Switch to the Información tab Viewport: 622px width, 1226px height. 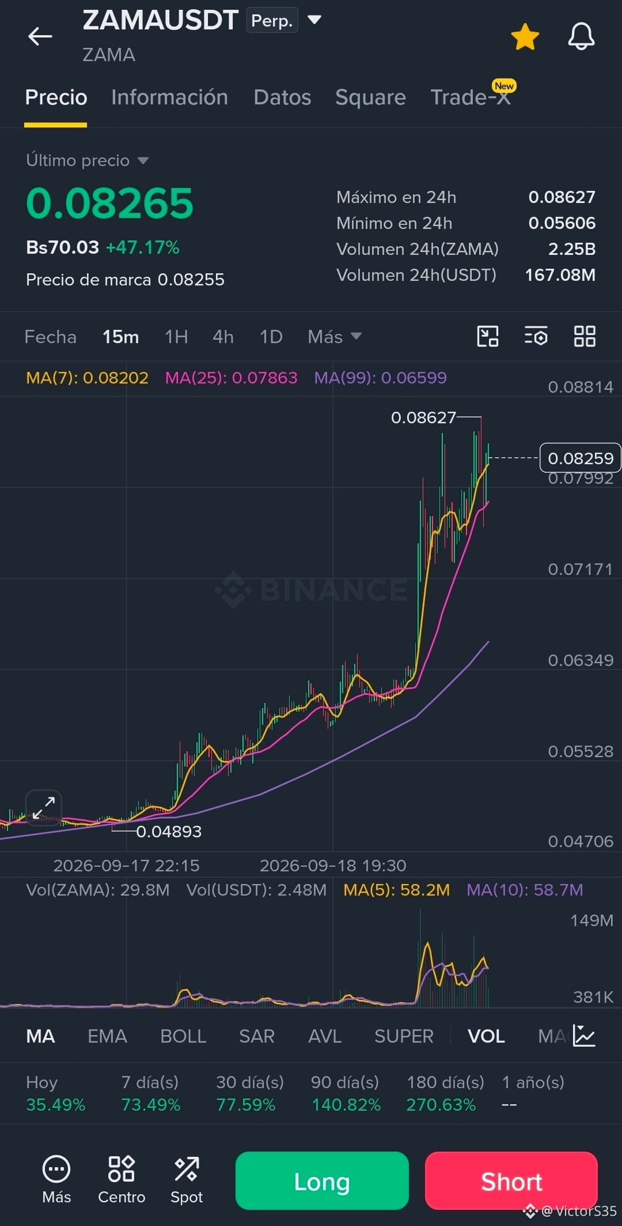169,97
